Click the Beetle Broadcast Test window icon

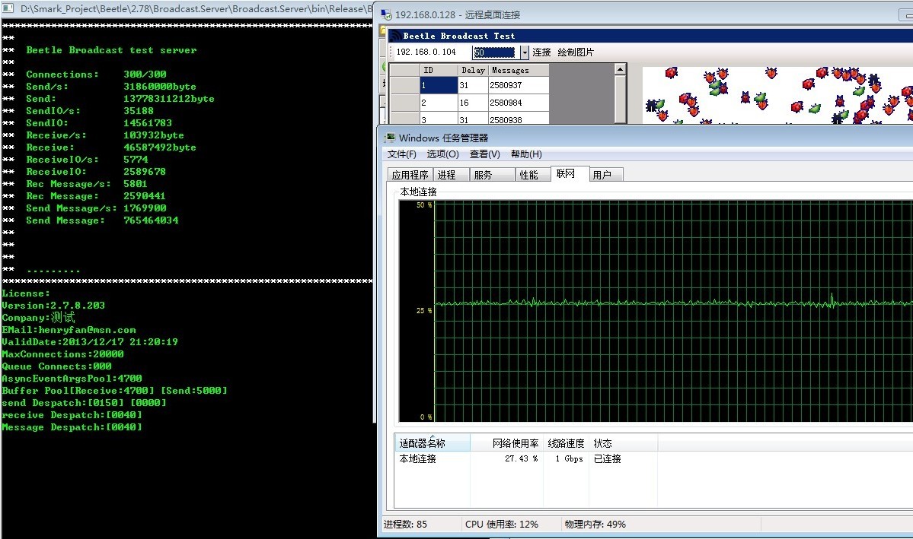[394, 36]
